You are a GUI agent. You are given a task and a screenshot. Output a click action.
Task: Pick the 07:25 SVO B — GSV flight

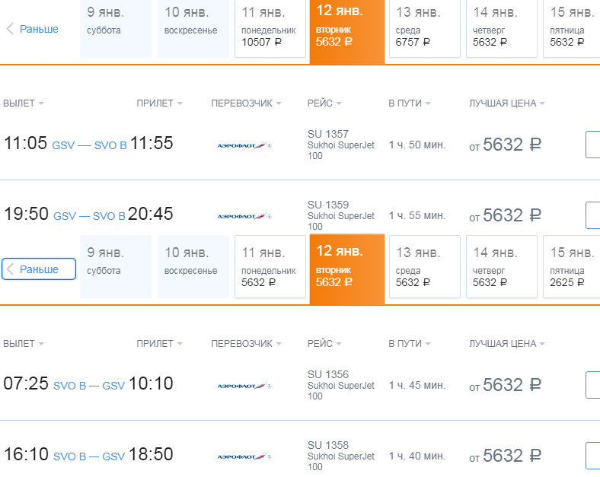tap(592, 385)
